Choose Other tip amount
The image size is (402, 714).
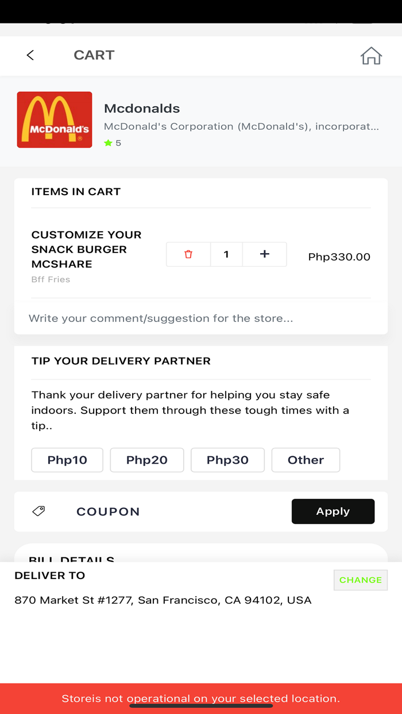point(306,460)
